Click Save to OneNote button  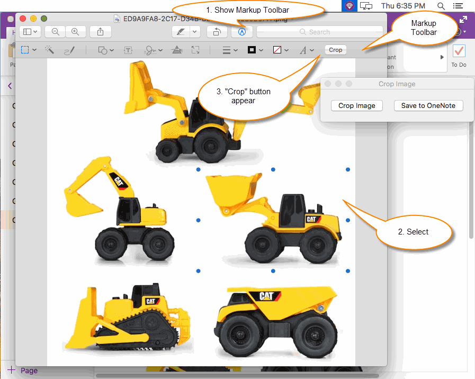pyautogui.click(x=428, y=106)
